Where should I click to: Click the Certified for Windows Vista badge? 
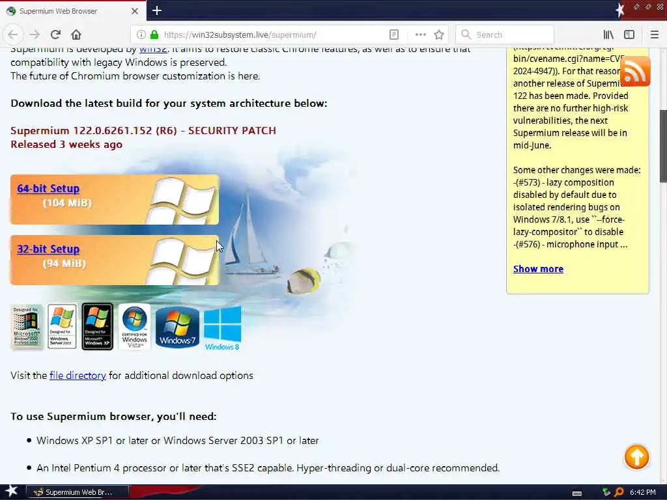[x=134, y=326]
